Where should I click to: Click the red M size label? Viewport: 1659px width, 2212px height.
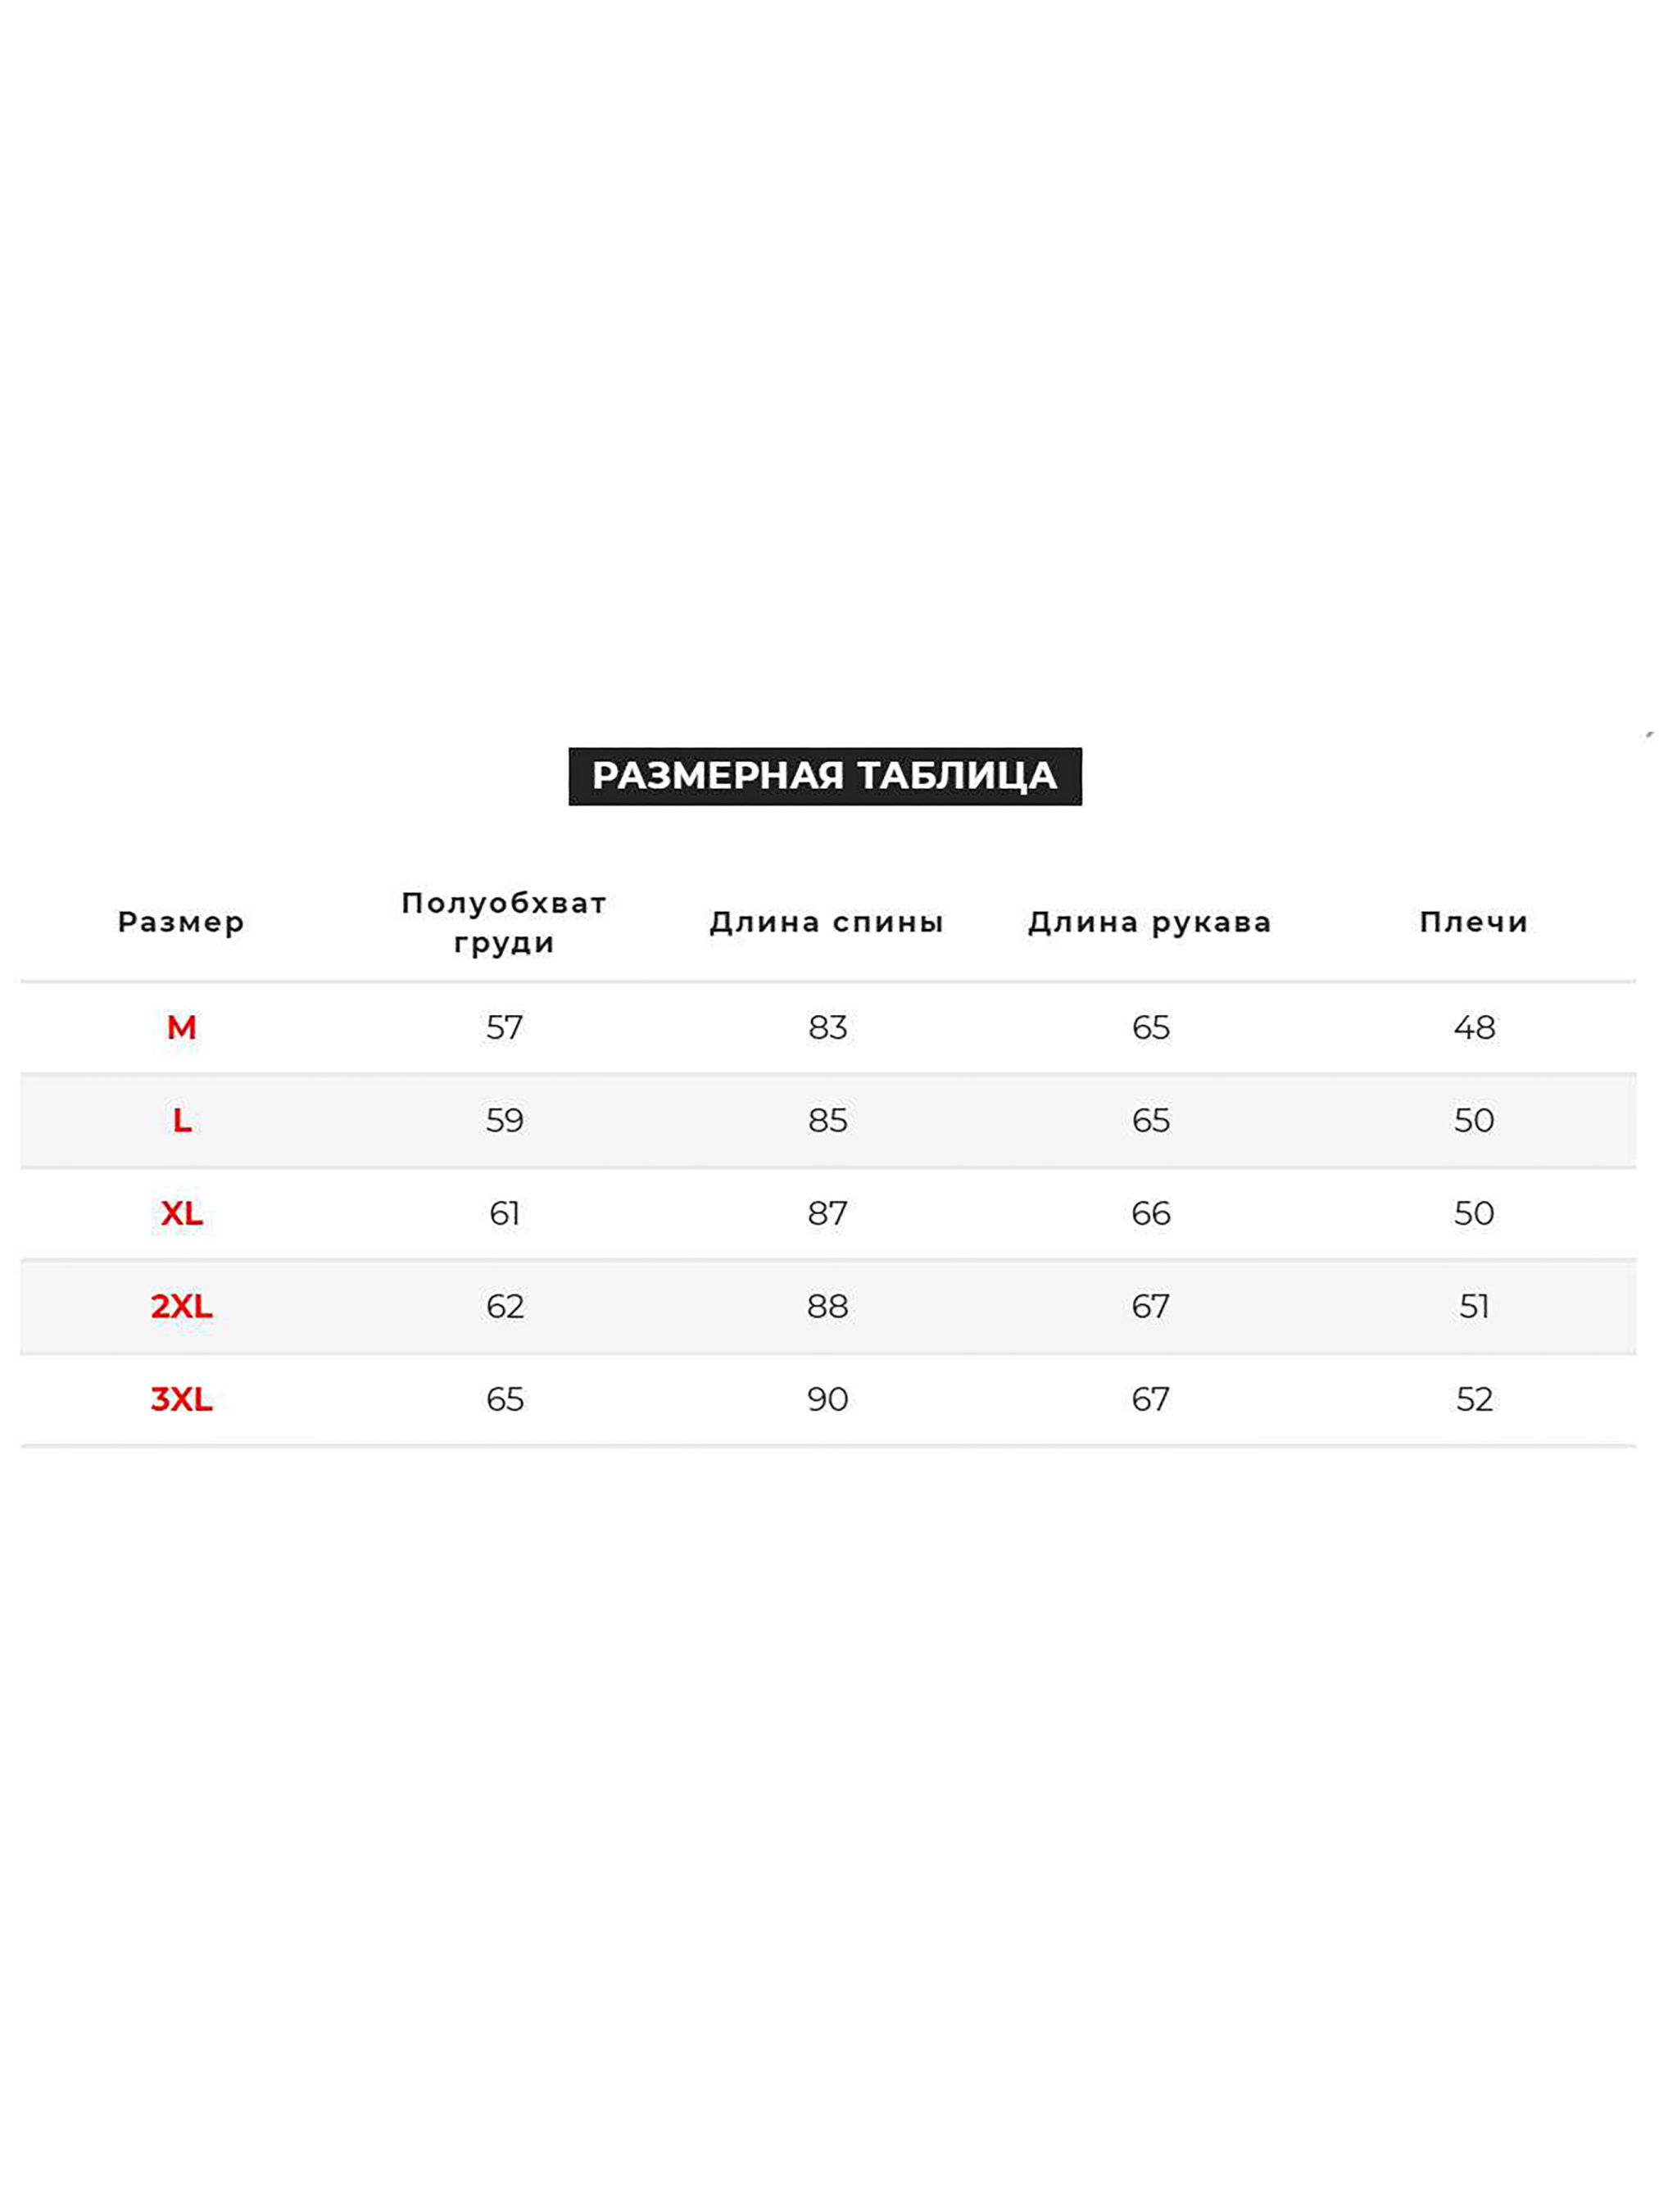tap(181, 1027)
